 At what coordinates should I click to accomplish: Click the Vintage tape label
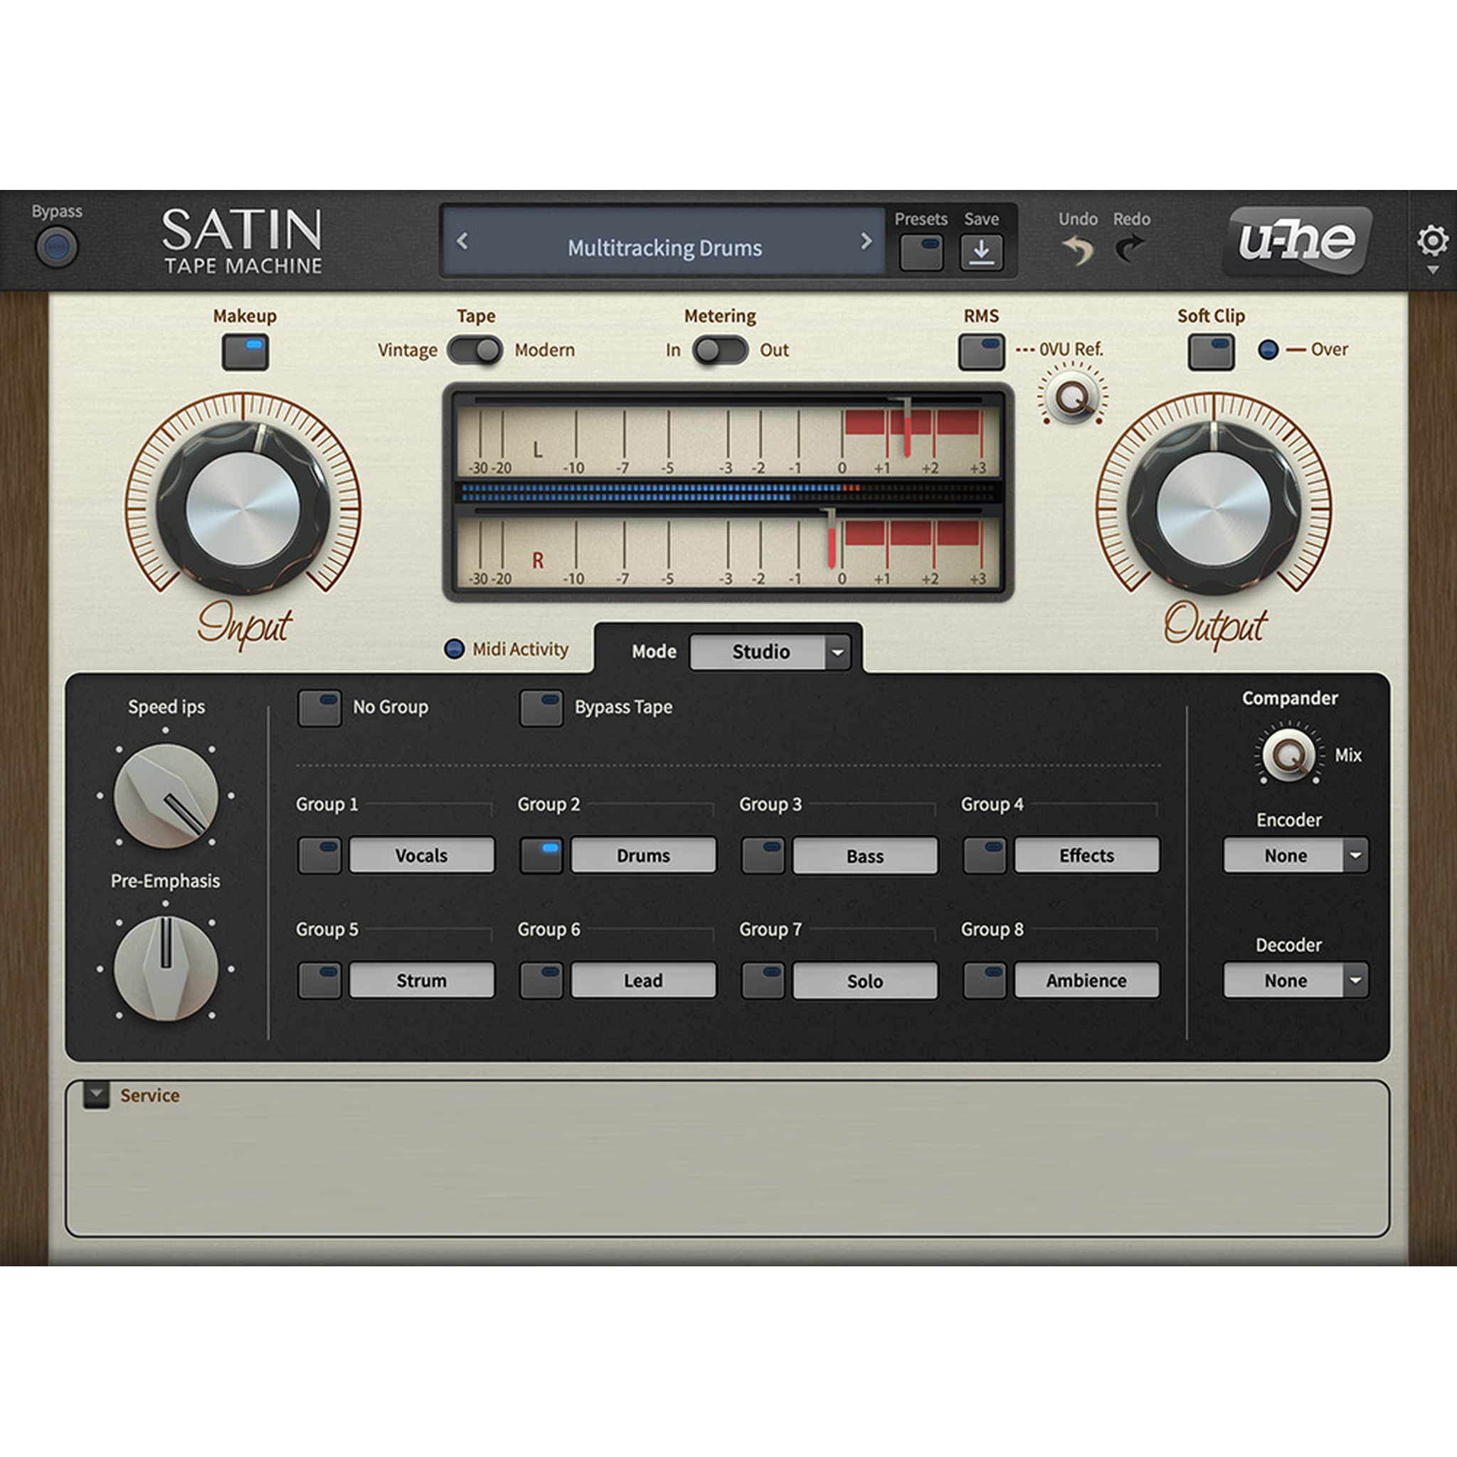407,351
